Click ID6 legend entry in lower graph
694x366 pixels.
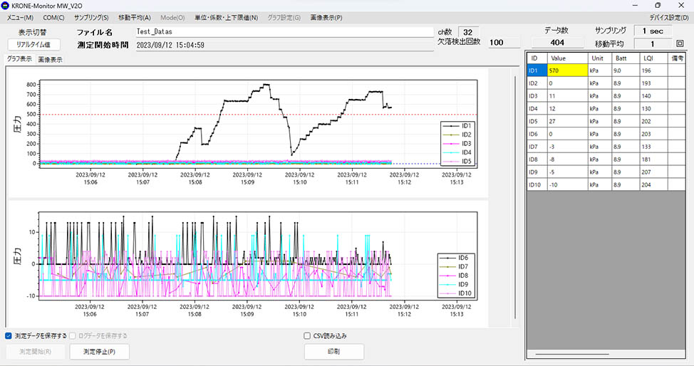454,258
